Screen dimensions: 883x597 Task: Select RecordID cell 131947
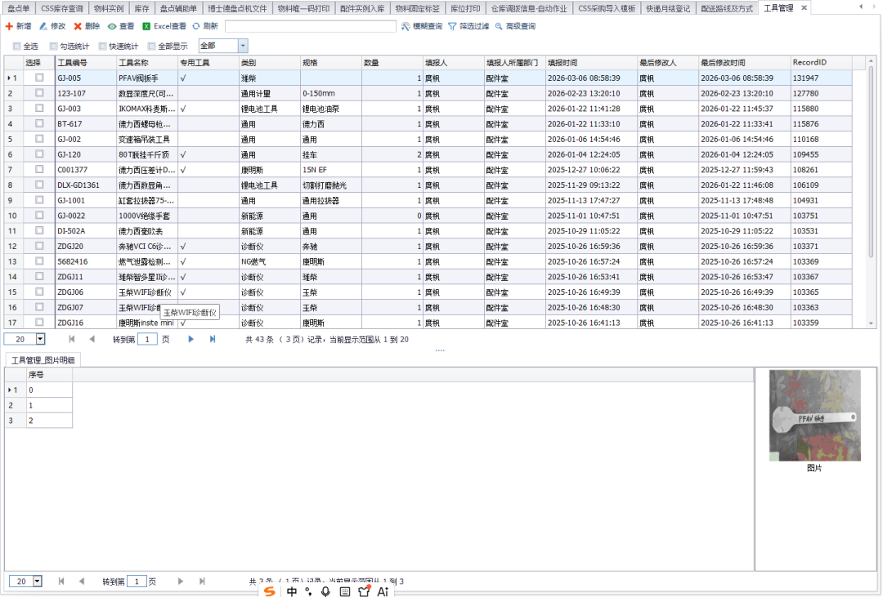(821, 78)
